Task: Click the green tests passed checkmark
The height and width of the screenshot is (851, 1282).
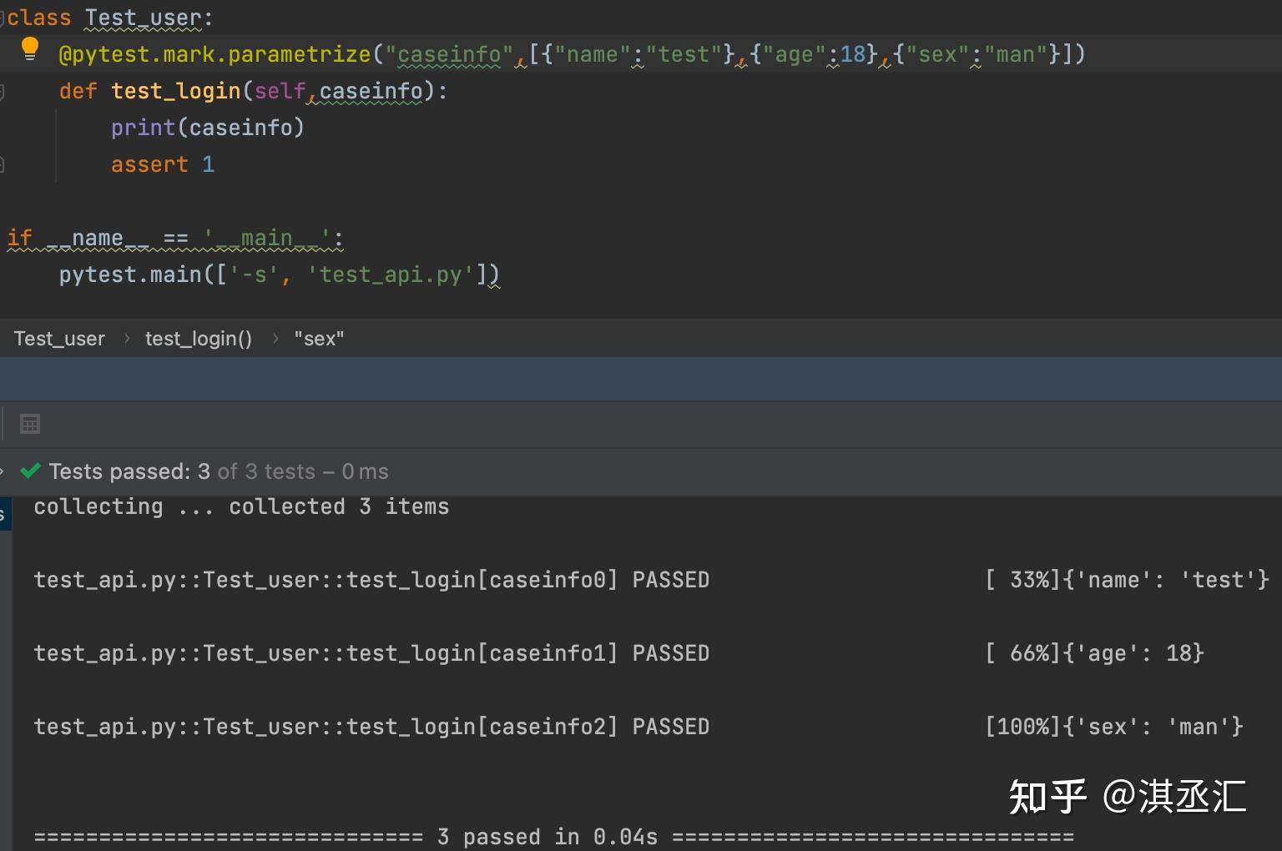Action: (31, 471)
